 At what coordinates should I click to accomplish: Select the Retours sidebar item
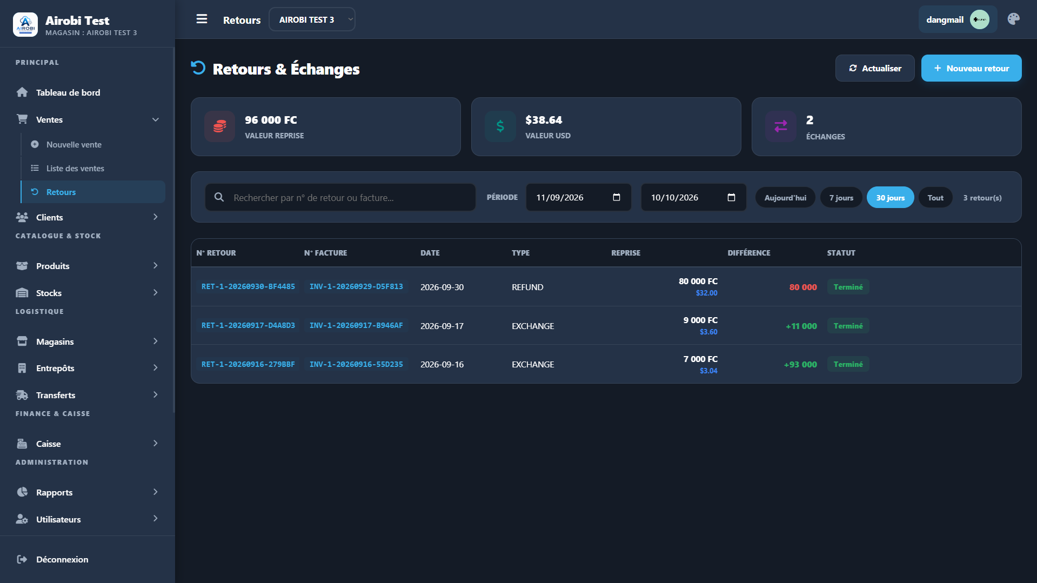pos(93,192)
